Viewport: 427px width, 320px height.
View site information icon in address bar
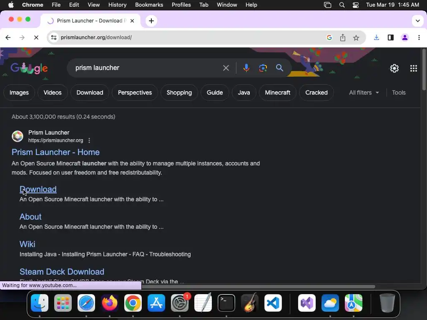point(54,37)
